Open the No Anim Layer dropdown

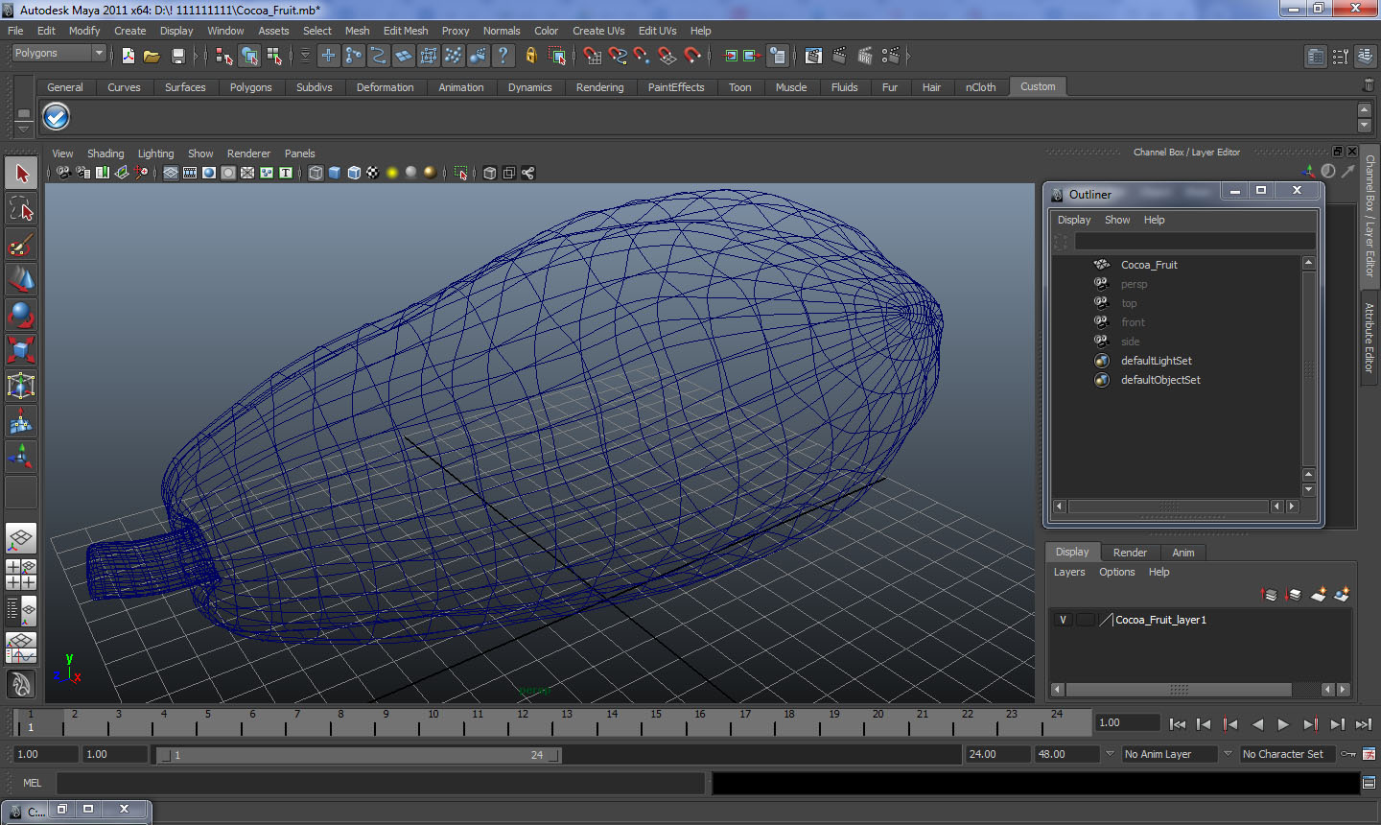pos(1169,754)
